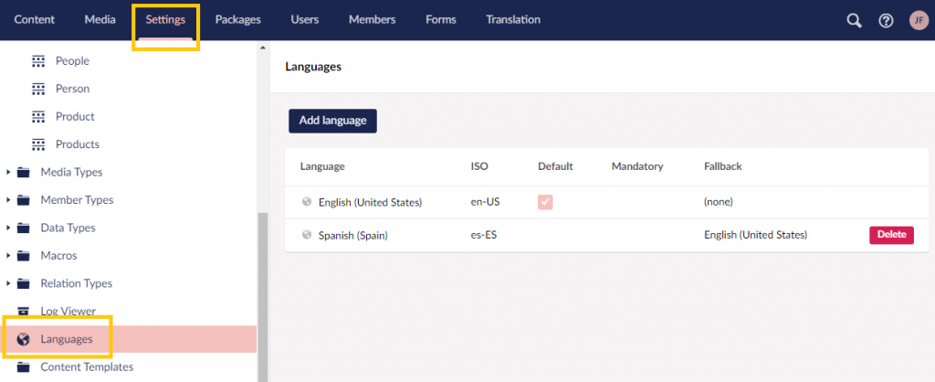Open the Translation section tab
This screenshot has width=935, height=382.
coord(513,20)
